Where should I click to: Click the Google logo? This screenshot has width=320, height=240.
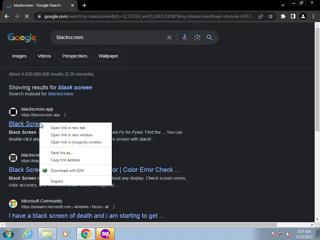22,38
